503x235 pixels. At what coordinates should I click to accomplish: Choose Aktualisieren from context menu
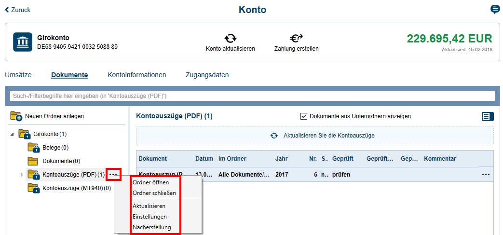click(x=149, y=206)
